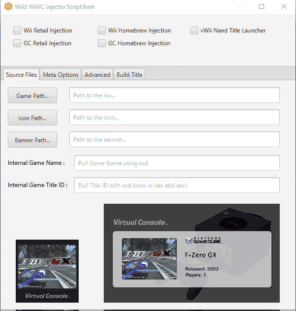Click the Nintendo GameCube logo in banner
This screenshot has height=311, width=296.
(x=204, y=240)
